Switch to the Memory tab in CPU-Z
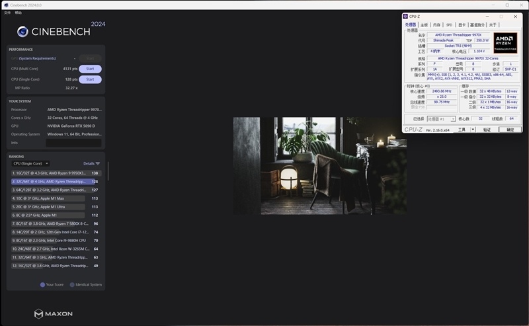Screen dimensions: 529x326 (436, 24)
